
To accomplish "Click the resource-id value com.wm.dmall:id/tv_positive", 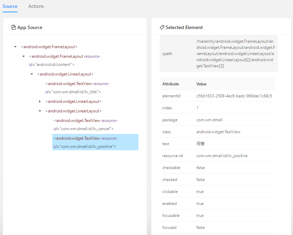I will point(222,156).
